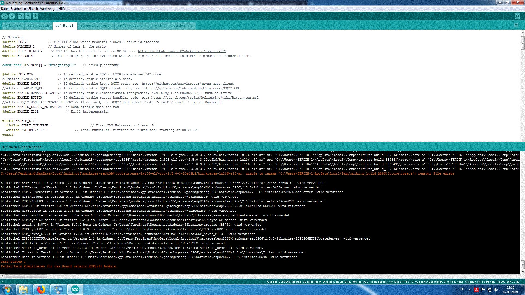Open Firefox from the taskbar
The width and height of the screenshot is (525, 295).
[x=41, y=290]
